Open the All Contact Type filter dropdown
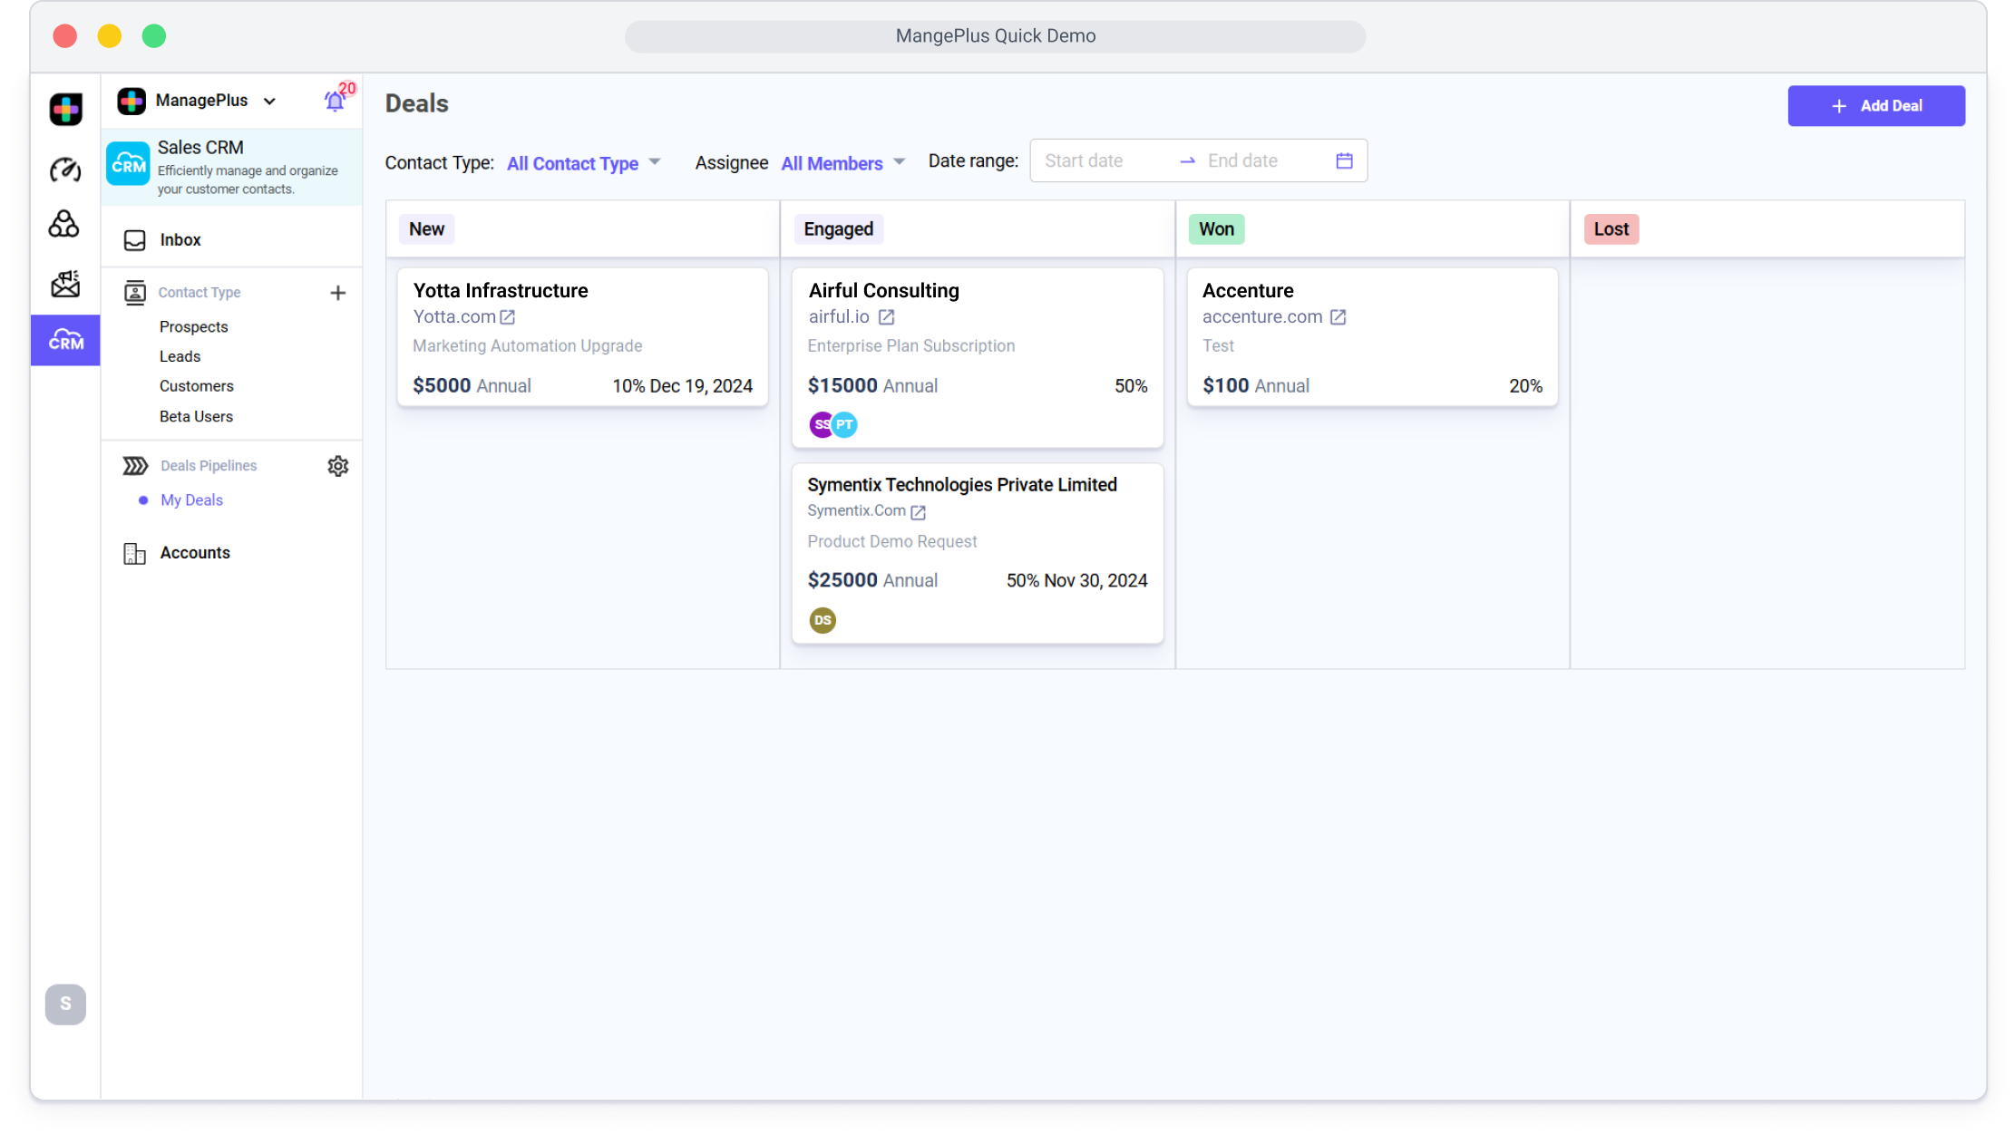The width and height of the screenshot is (2015, 1135). point(583,163)
